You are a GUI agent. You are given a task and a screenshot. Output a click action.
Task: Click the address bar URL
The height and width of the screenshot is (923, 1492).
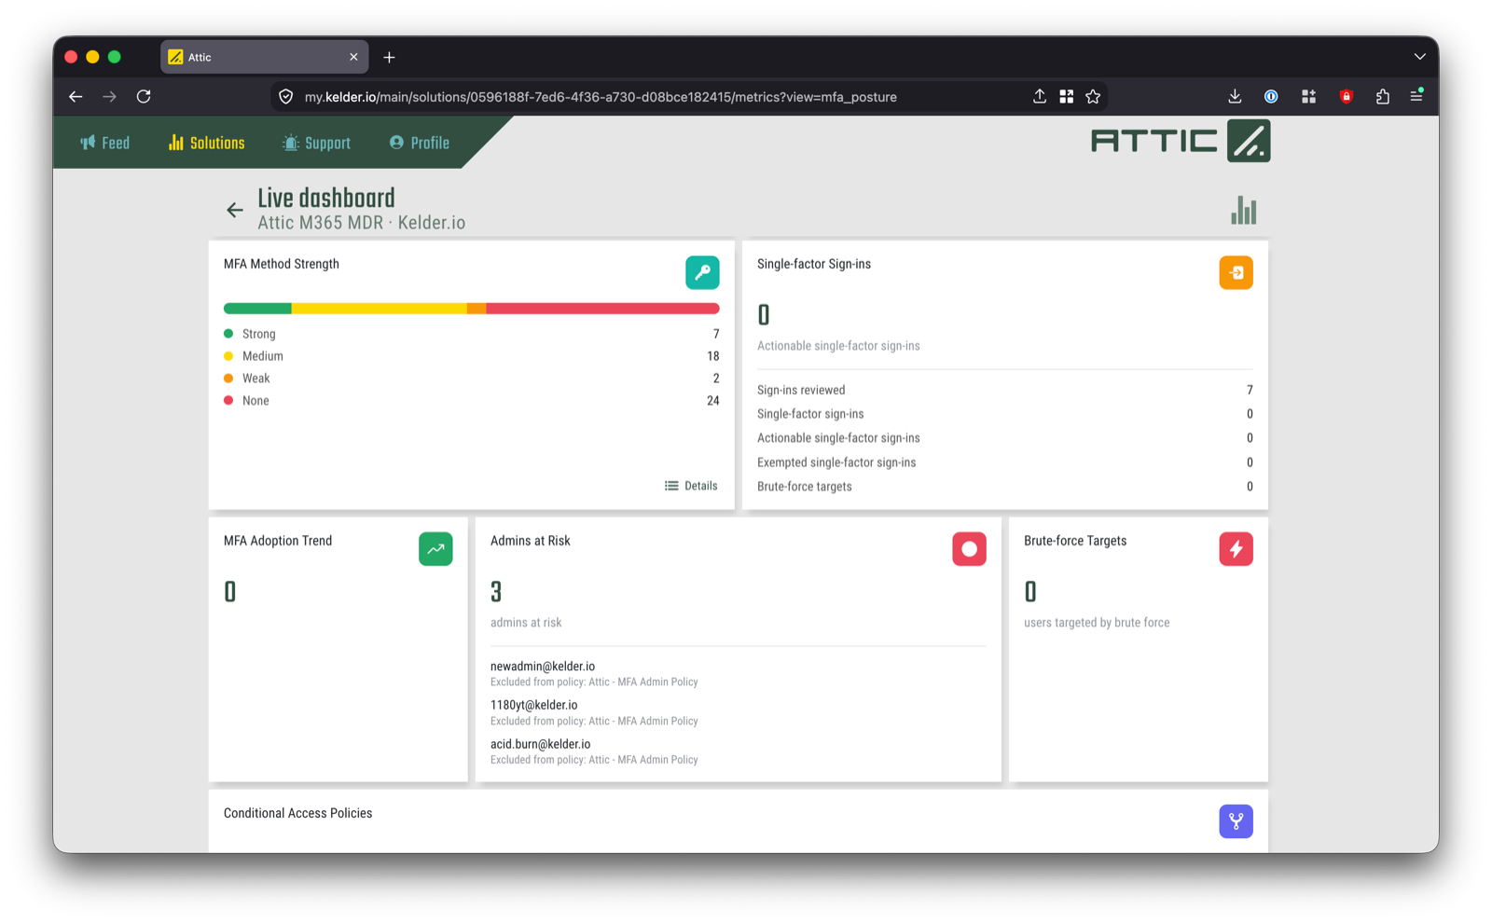point(601,97)
